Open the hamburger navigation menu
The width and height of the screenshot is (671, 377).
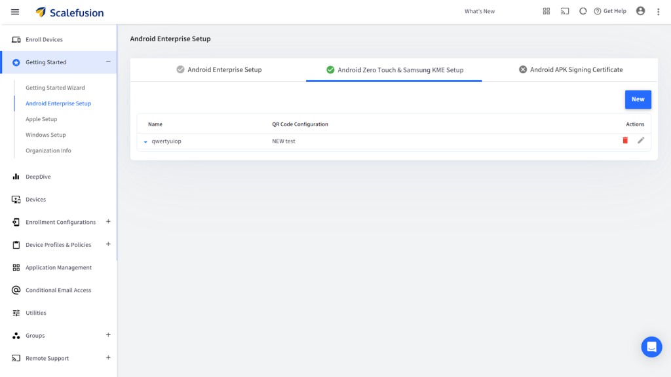pyautogui.click(x=15, y=12)
